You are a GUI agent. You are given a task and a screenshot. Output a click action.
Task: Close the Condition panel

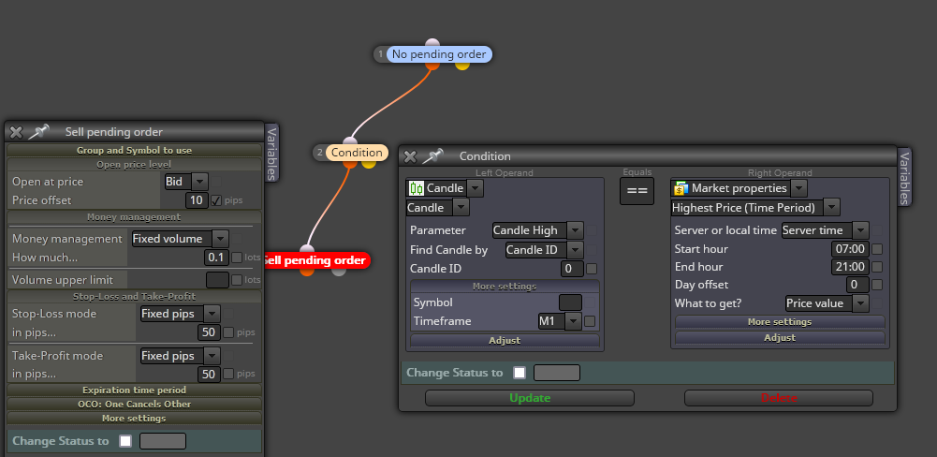point(410,156)
